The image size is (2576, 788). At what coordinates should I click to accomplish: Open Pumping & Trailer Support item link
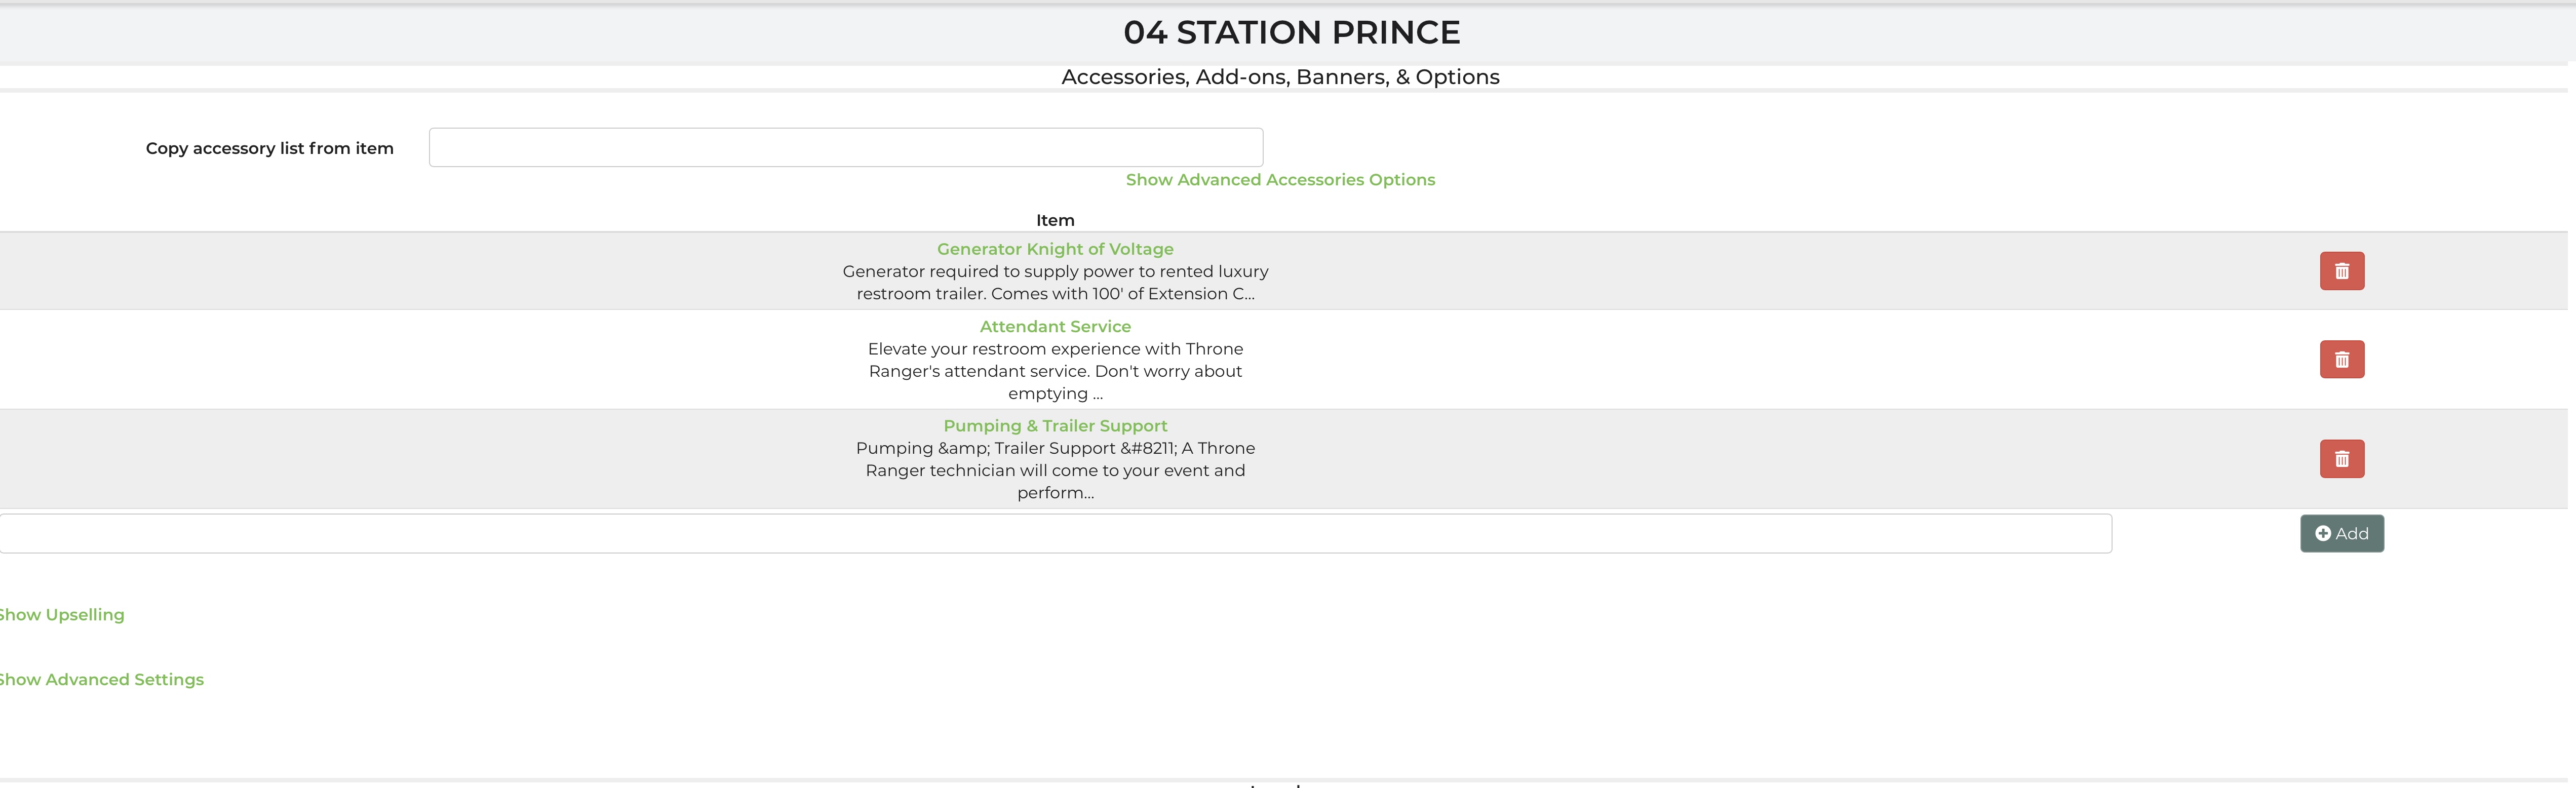coord(1055,426)
